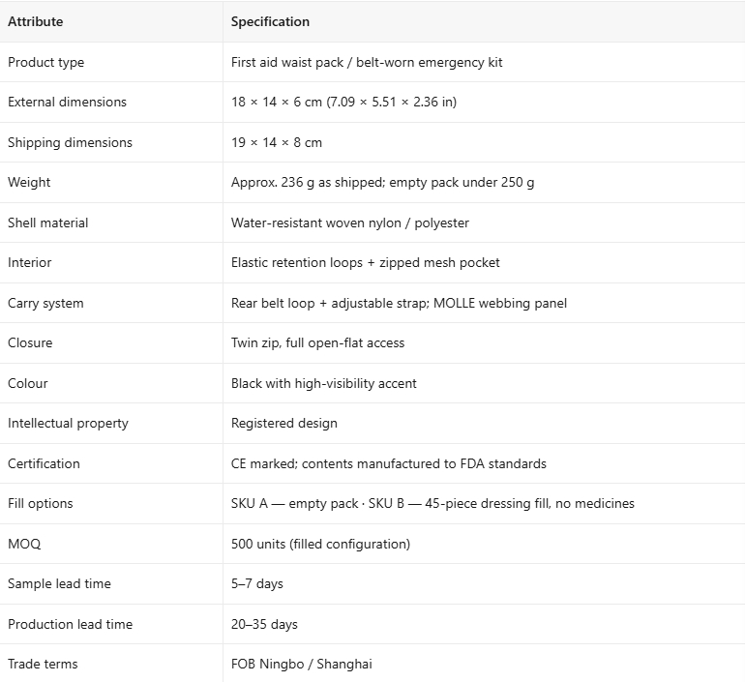This screenshot has width=745, height=682.
Task: Click the SKU A and SKU B fill options
Action: 432,503
